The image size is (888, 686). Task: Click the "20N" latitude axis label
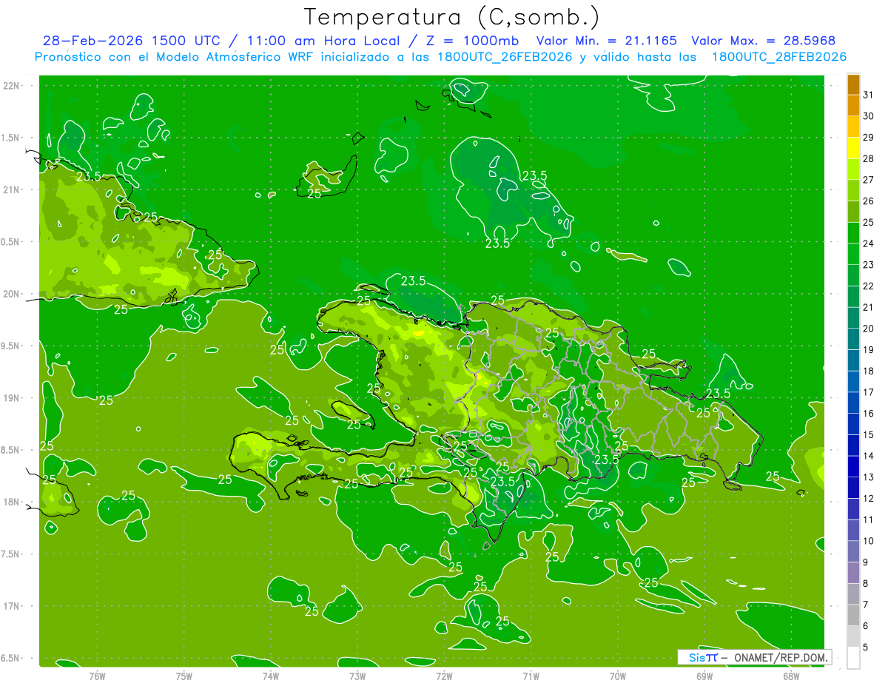tap(11, 294)
